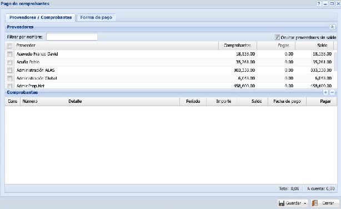
Task: Click the Filtrar por nombre input field
Action: click(x=72, y=37)
